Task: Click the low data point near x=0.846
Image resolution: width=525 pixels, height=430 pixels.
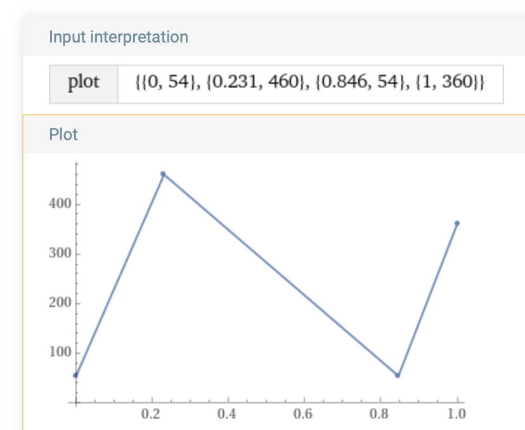Action: pyautogui.click(x=398, y=375)
